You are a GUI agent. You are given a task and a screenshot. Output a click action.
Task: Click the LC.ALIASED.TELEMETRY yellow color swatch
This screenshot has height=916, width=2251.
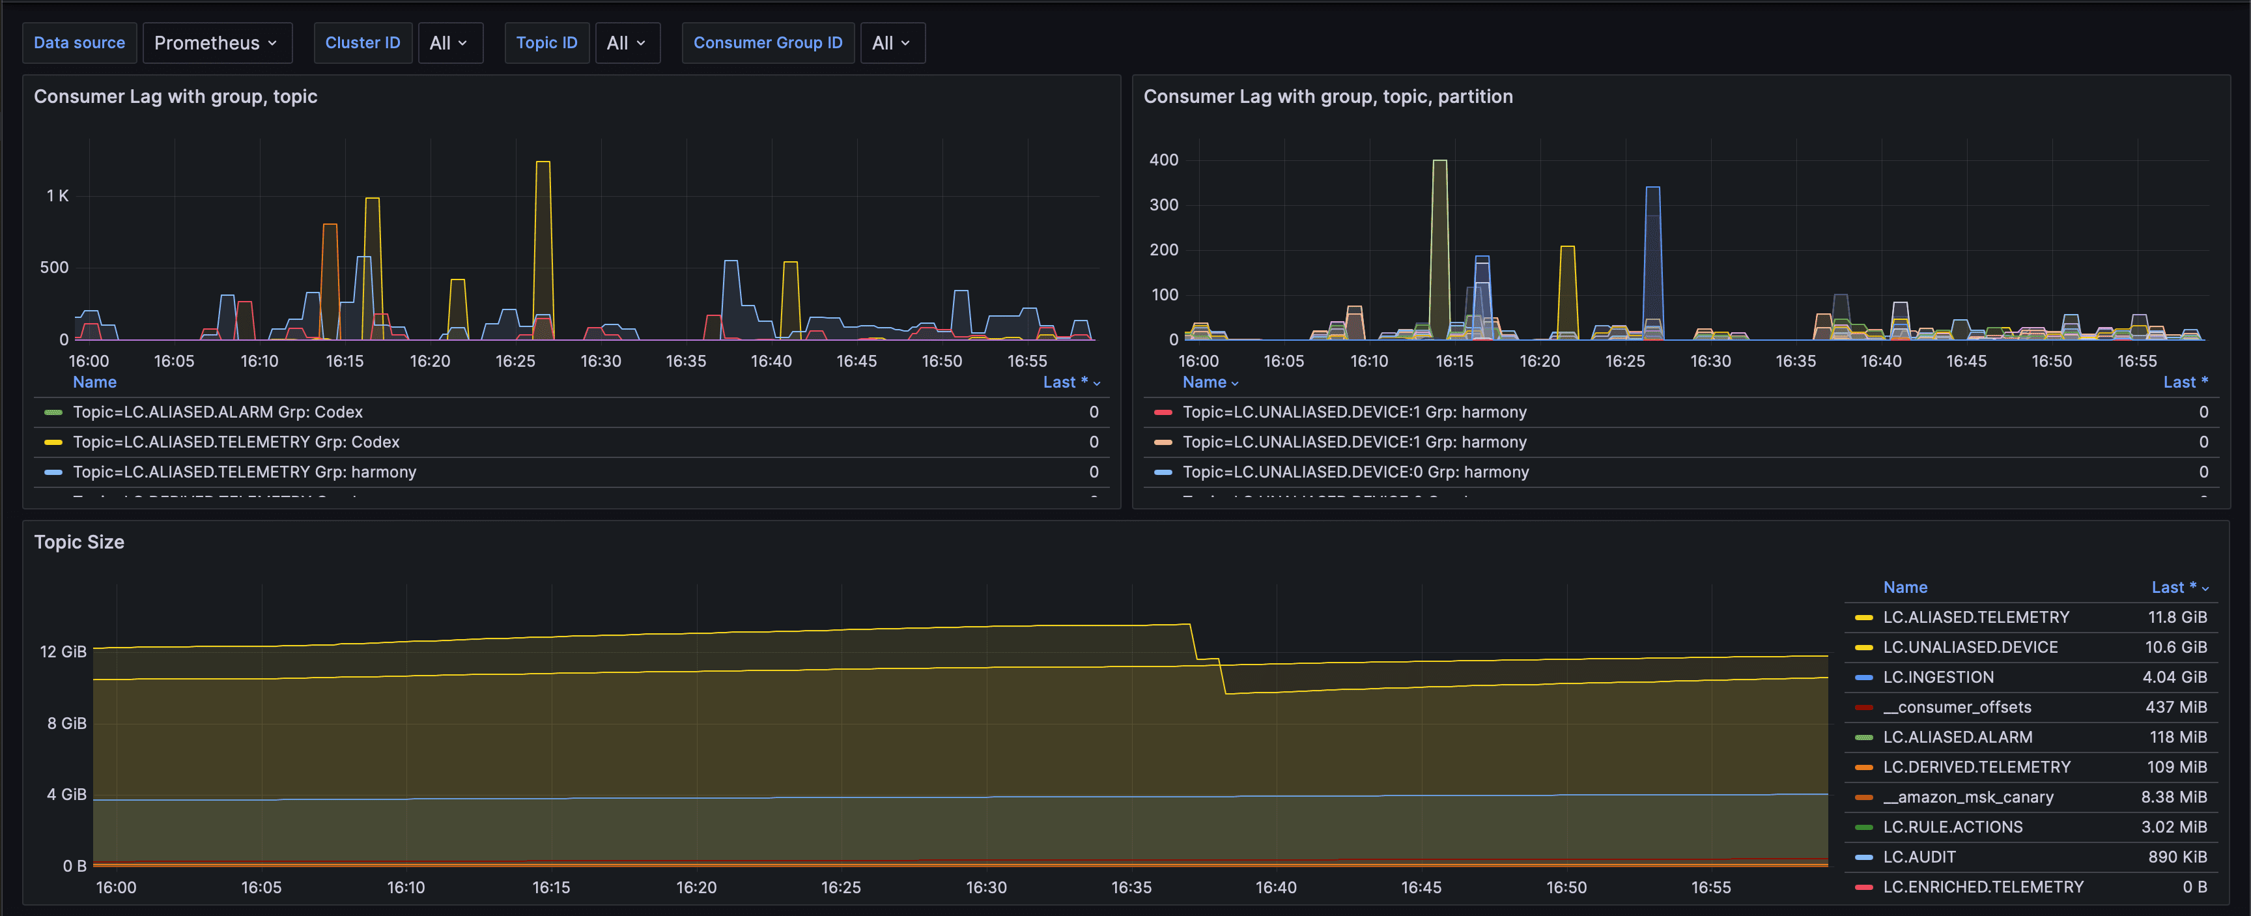pyautogui.click(x=1863, y=618)
